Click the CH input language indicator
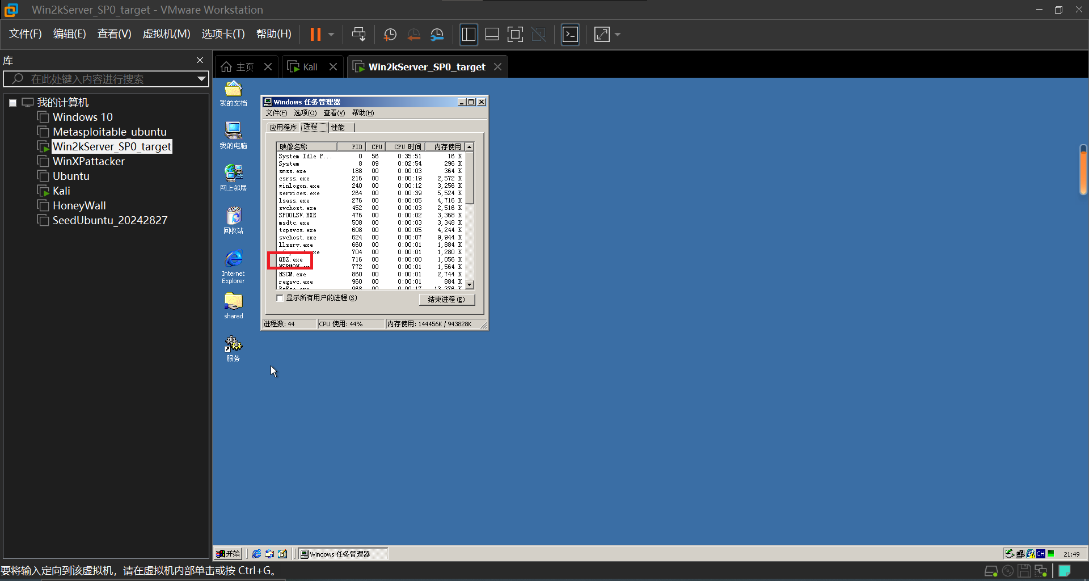1089x581 pixels. 1040,554
